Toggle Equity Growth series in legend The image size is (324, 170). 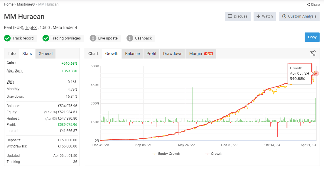166,154
